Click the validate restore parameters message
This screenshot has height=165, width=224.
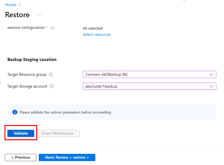(x=65, y=112)
